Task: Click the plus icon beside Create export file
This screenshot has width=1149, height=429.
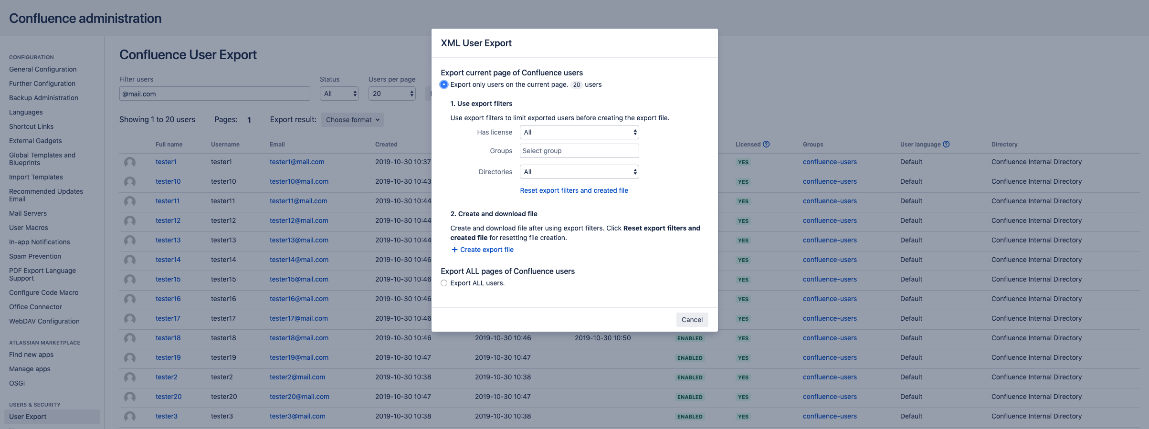Action: 454,250
